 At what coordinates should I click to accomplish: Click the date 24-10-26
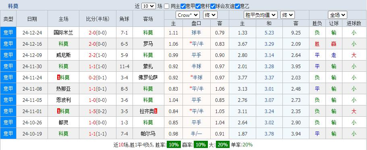click(32, 122)
